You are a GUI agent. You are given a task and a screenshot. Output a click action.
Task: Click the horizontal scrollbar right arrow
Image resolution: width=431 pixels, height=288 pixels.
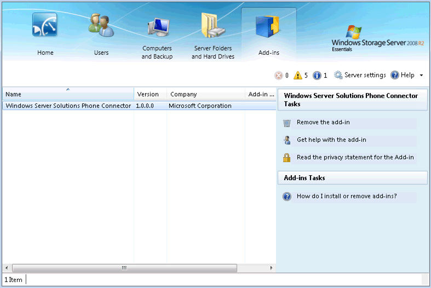click(x=272, y=268)
